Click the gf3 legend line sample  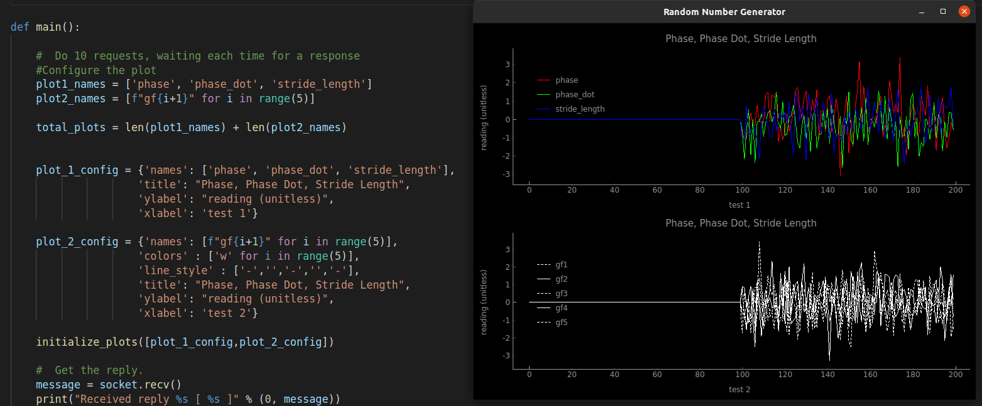(x=543, y=294)
